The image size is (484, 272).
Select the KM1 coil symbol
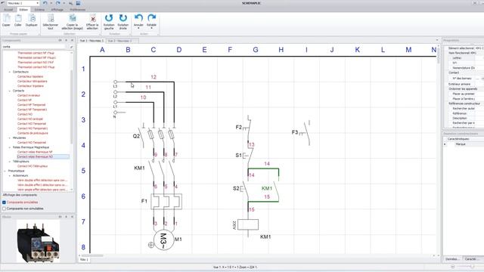(248, 224)
